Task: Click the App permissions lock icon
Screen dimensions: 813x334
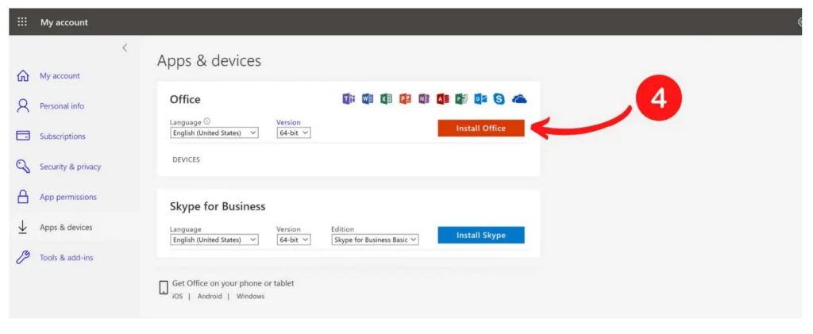Action: [x=23, y=197]
